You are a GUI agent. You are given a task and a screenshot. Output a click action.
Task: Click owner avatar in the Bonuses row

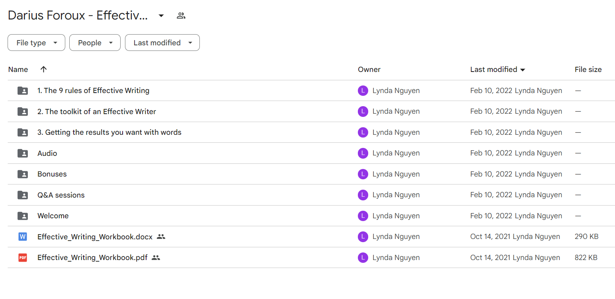[363, 174]
